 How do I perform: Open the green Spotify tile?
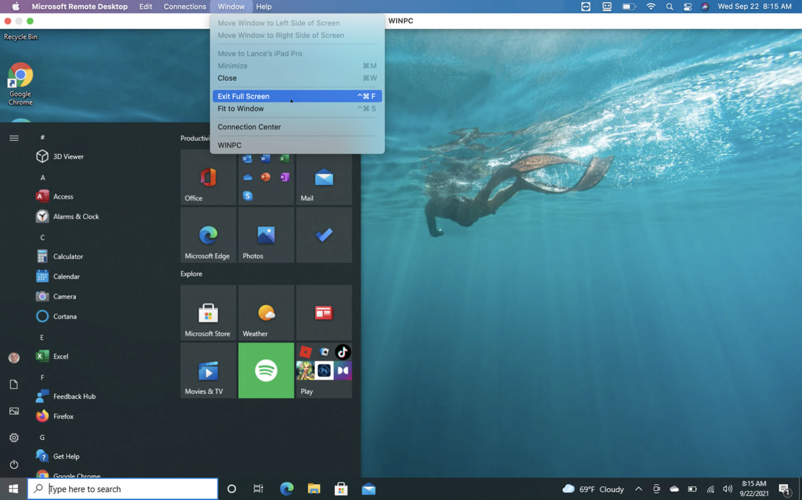click(266, 371)
